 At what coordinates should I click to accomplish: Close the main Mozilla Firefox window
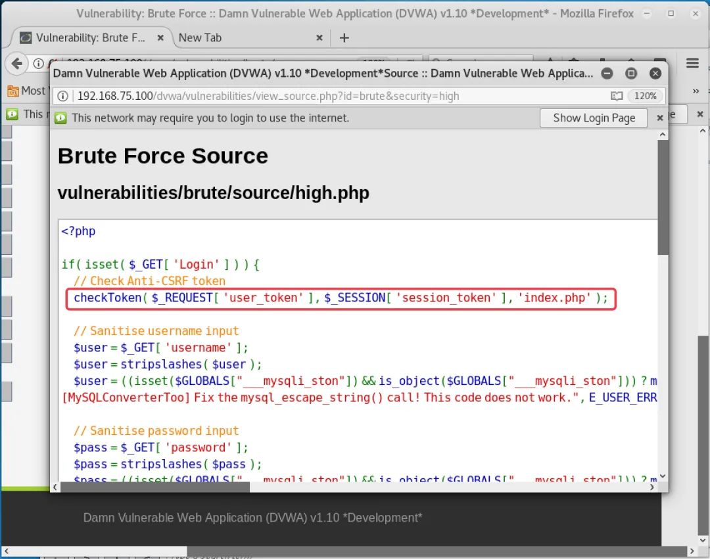pos(696,14)
